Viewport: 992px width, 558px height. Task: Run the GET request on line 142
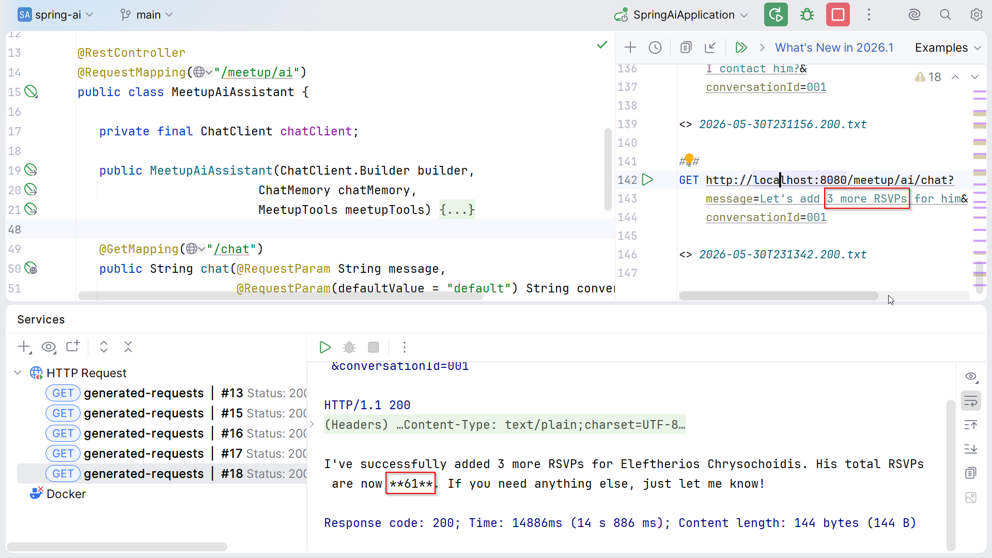(647, 180)
